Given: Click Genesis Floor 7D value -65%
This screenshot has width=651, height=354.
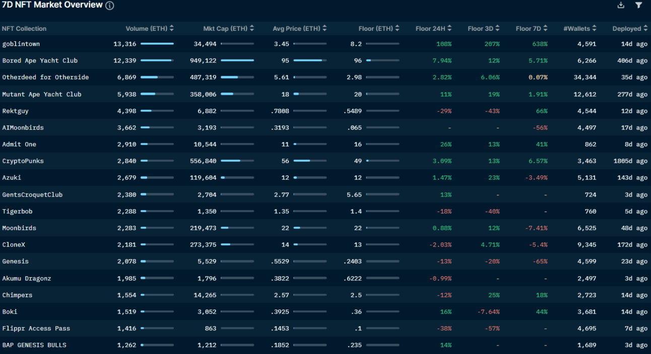Looking at the screenshot, I should pyautogui.click(x=540, y=261).
